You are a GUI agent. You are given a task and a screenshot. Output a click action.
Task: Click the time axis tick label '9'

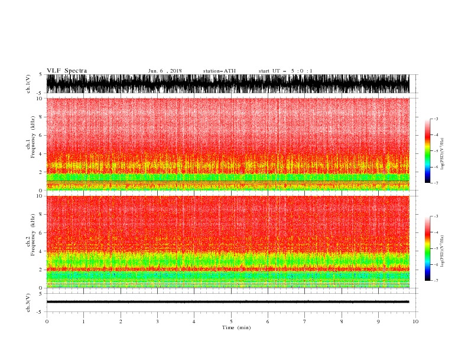point(378,321)
